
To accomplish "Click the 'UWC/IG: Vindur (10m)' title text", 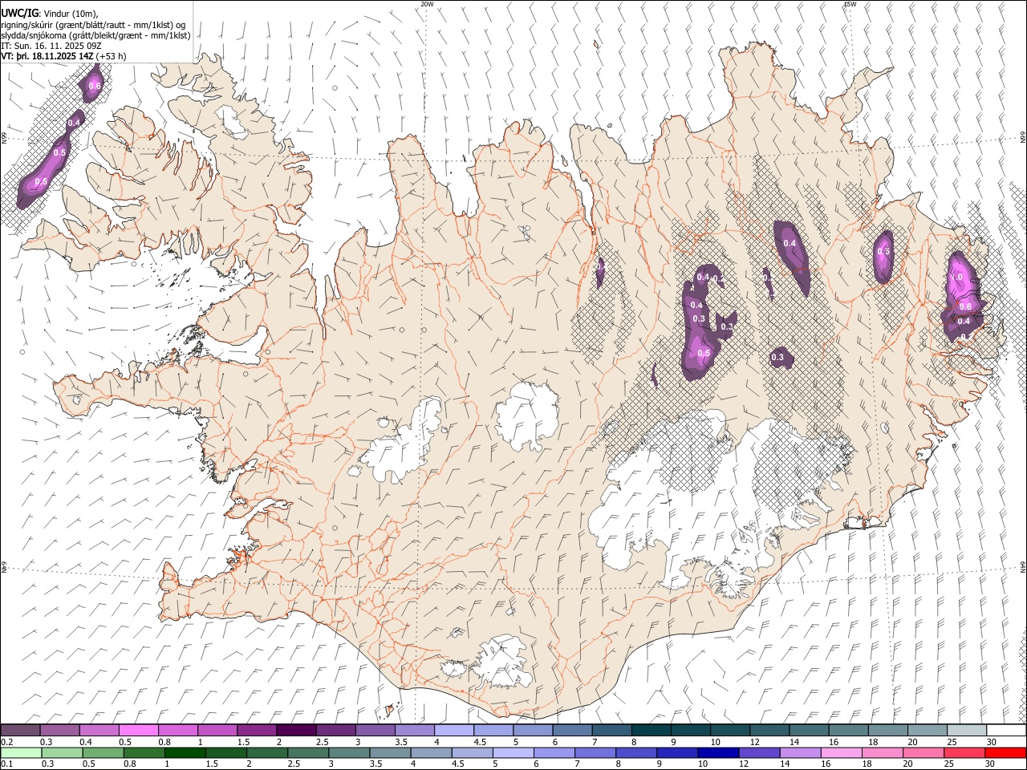I will pos(50,13).
